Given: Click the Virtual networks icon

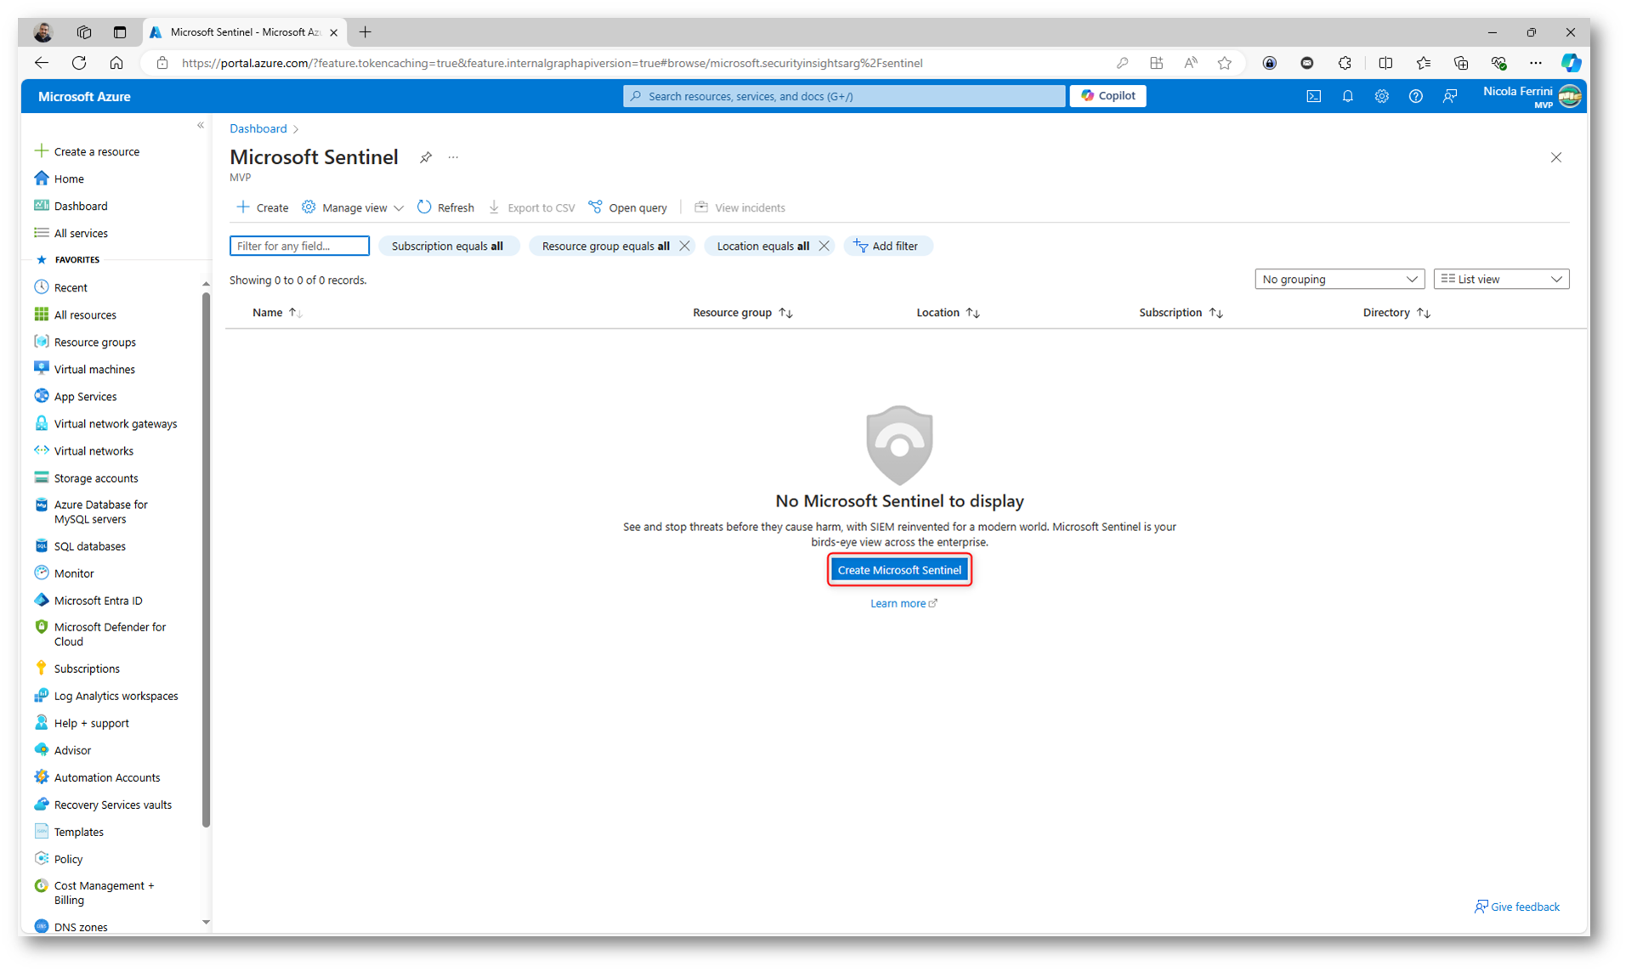Looking at the screenshot, I should click(41, 450).
